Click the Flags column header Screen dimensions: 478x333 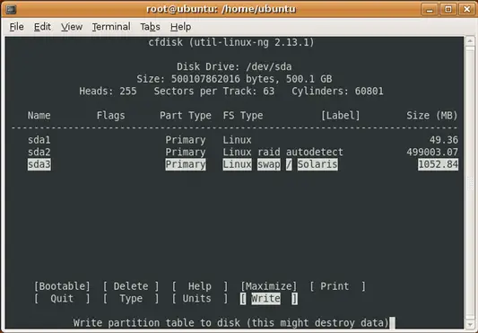110,116
